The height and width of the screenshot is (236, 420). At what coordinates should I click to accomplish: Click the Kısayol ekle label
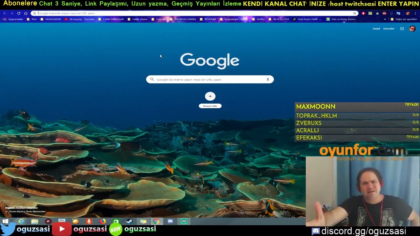[210, 106]
